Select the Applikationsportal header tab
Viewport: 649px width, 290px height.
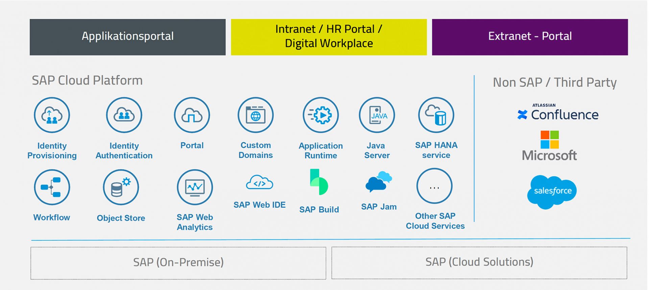(x=127, y=37)
